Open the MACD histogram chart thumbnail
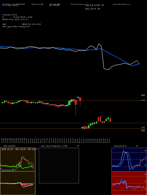147x195 pixels. coord(18,183)
